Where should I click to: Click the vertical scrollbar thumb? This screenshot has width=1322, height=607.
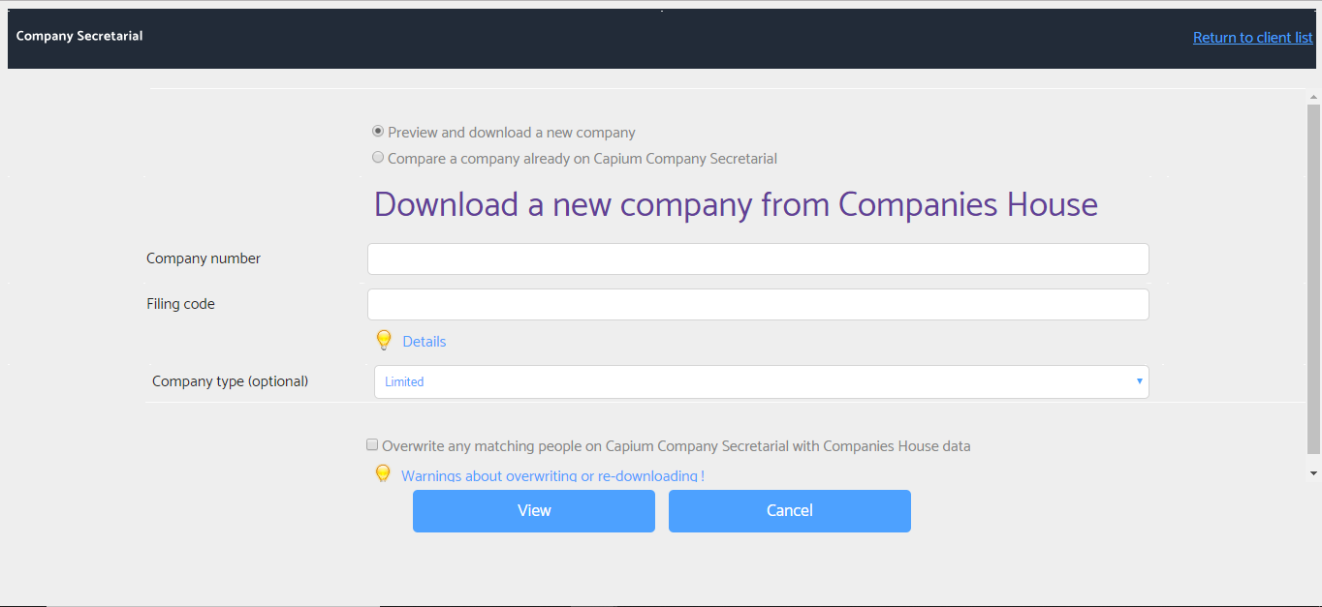(x=1313, y=279)
